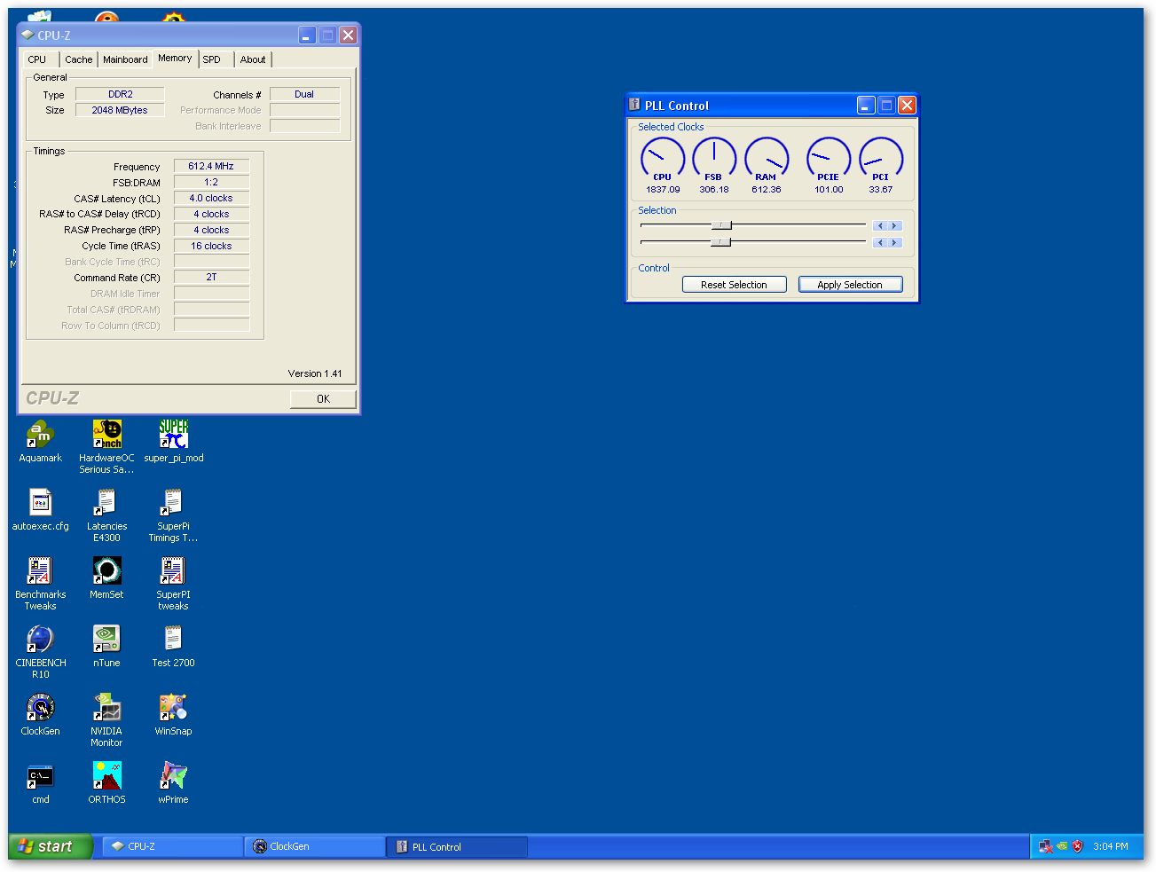Open the Latencies E4300 document shortcut
This screenshot has width=1156, height=872.
pyautogui.click(x=106, y=503)
